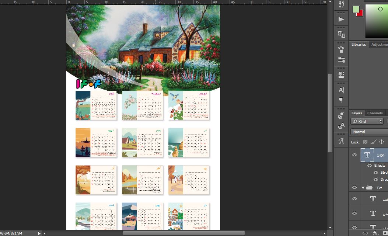Toggle visibility of the Txt group
Image resolution: width=388 pixels, height=236 pixels.
(354, 188)
